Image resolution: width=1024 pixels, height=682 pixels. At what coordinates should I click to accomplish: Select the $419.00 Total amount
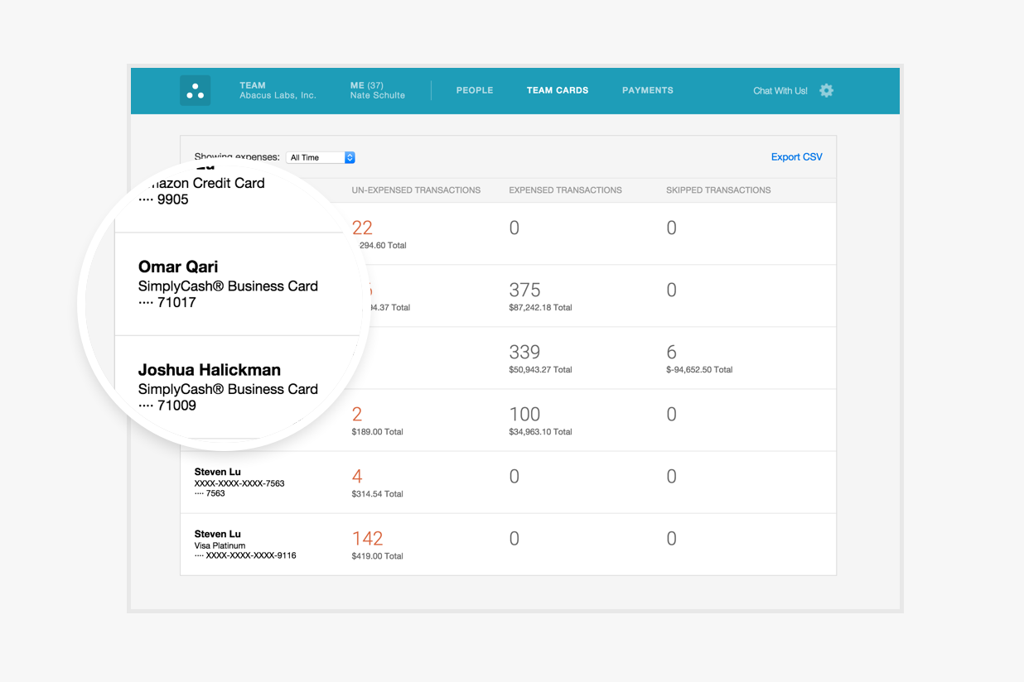pyautogui.click(x=377, y=556)
